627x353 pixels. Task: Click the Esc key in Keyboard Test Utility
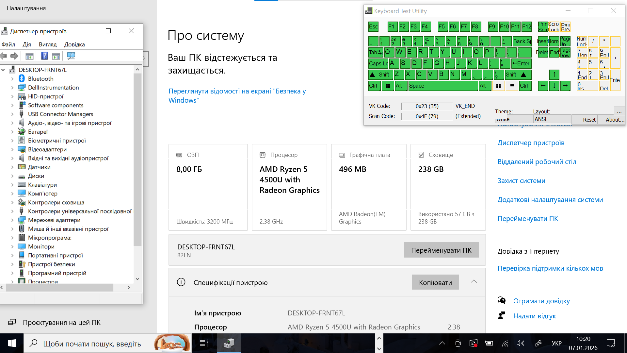click(373, 27)
